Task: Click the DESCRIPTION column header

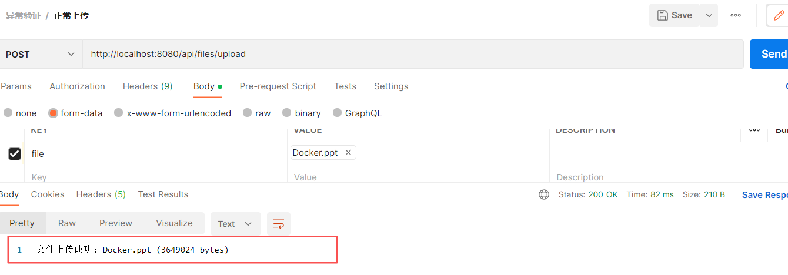Action: [586, 130]
